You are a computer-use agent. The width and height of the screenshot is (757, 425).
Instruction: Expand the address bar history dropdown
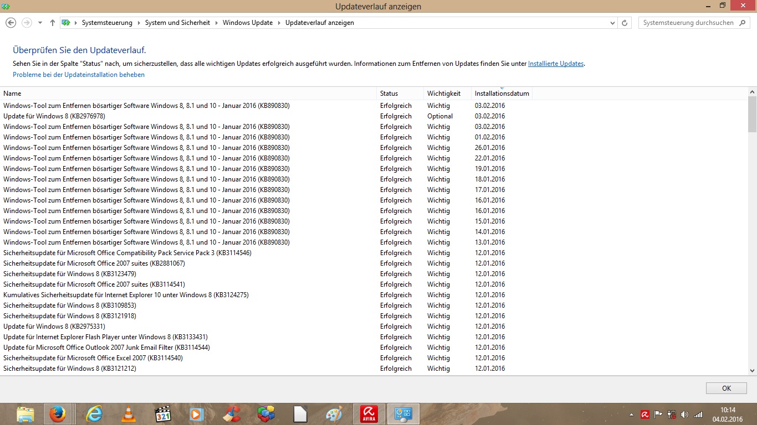[612, 23]
